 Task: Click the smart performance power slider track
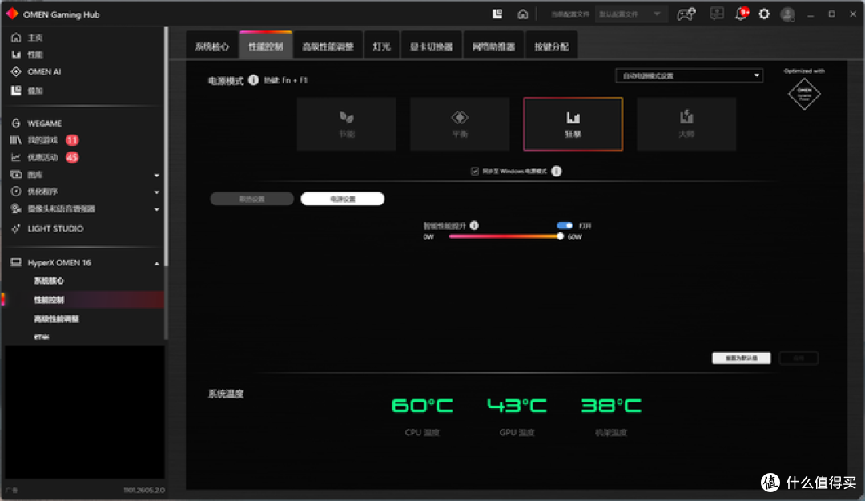click(x=505, y=236)
